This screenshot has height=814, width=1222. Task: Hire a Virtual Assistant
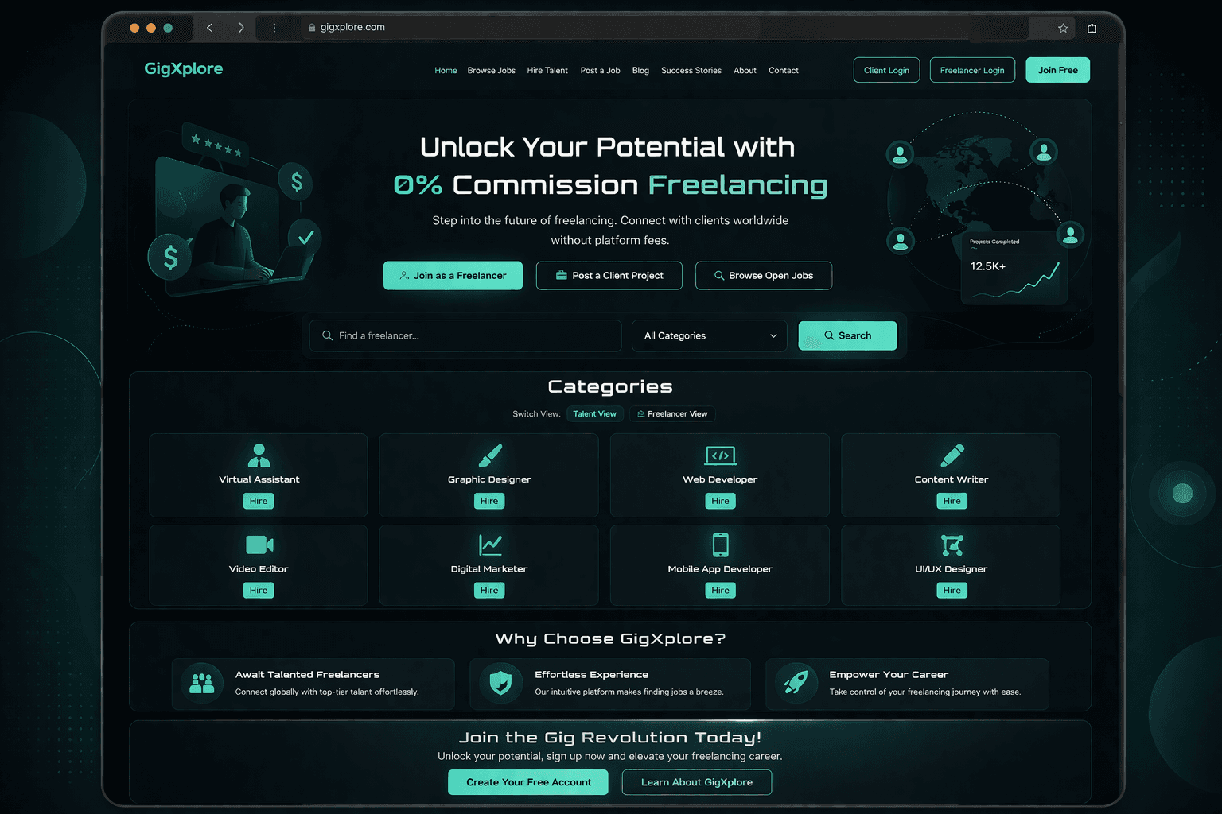[259, 501]
